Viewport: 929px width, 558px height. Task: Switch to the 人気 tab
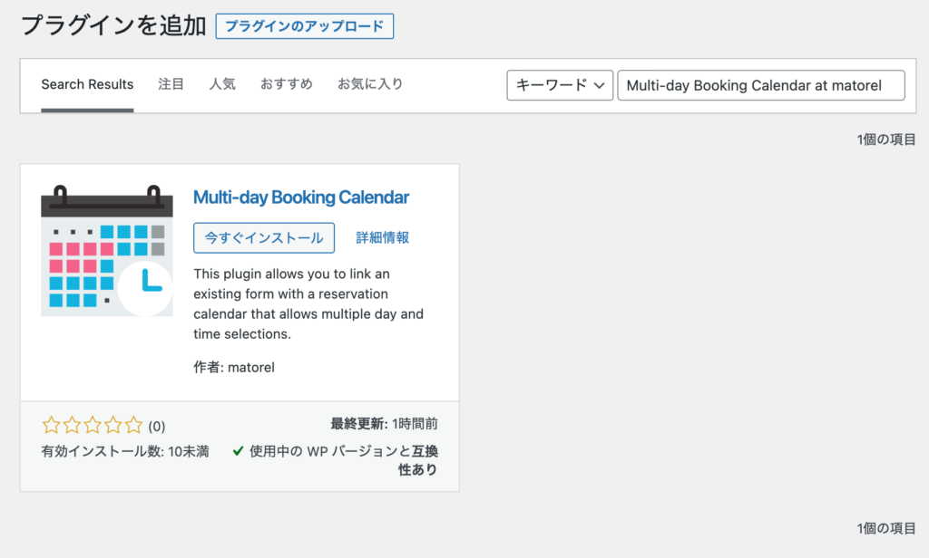[222, 84]
